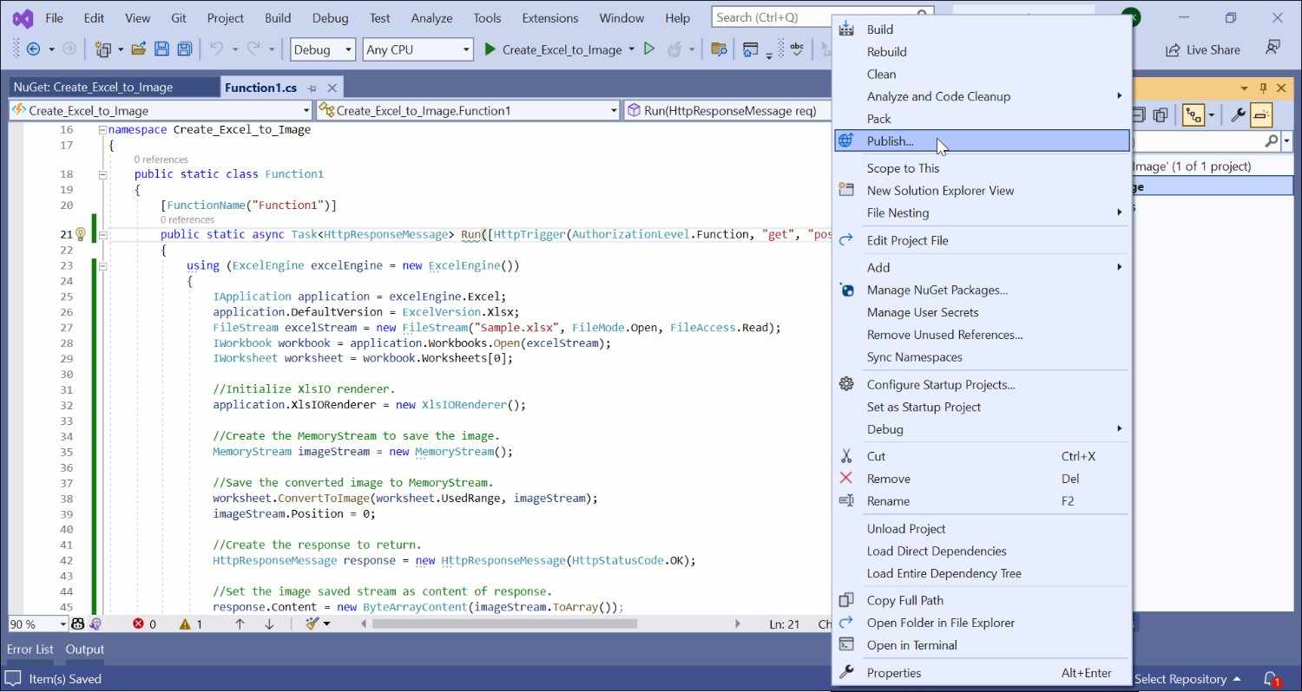1302x692 pixels.
Task: Open the Analyze menu
Action: [x=431, y=17]
